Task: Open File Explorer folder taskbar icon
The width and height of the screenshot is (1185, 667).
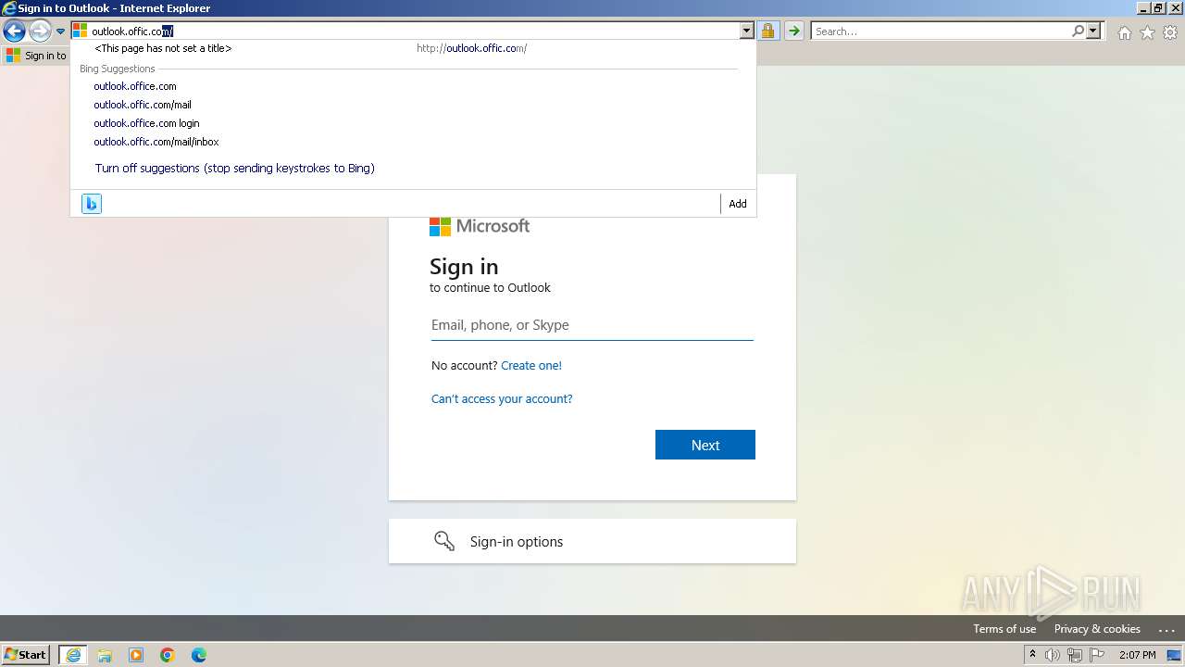Action: (x=105, y=655)
